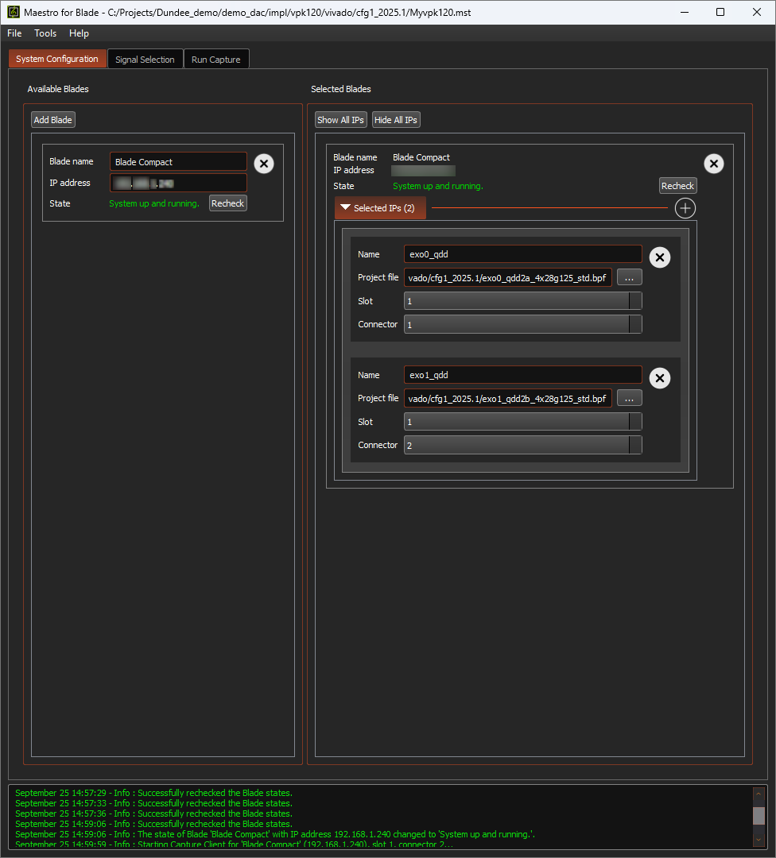This screenshot has height=858, width=776.
Task: Recheck state in Available Blades panel
Action: [x=228, y=203]
